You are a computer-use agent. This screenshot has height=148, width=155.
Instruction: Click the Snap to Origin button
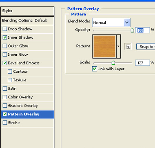click(146, 47)
